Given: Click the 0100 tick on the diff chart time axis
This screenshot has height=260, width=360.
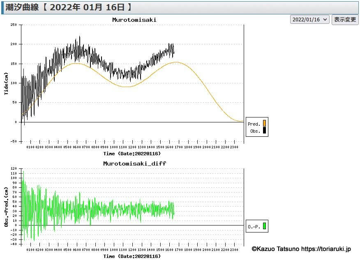Looking at the screenshot, I should coord(30,249).
